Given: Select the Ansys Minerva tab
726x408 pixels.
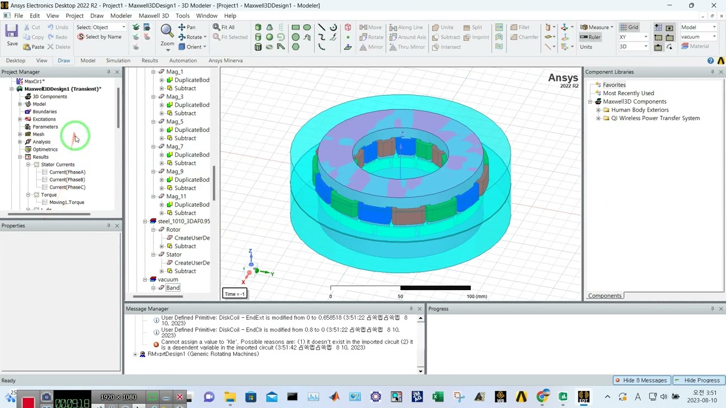Looking at the screenshot, I should pos(226,61).
